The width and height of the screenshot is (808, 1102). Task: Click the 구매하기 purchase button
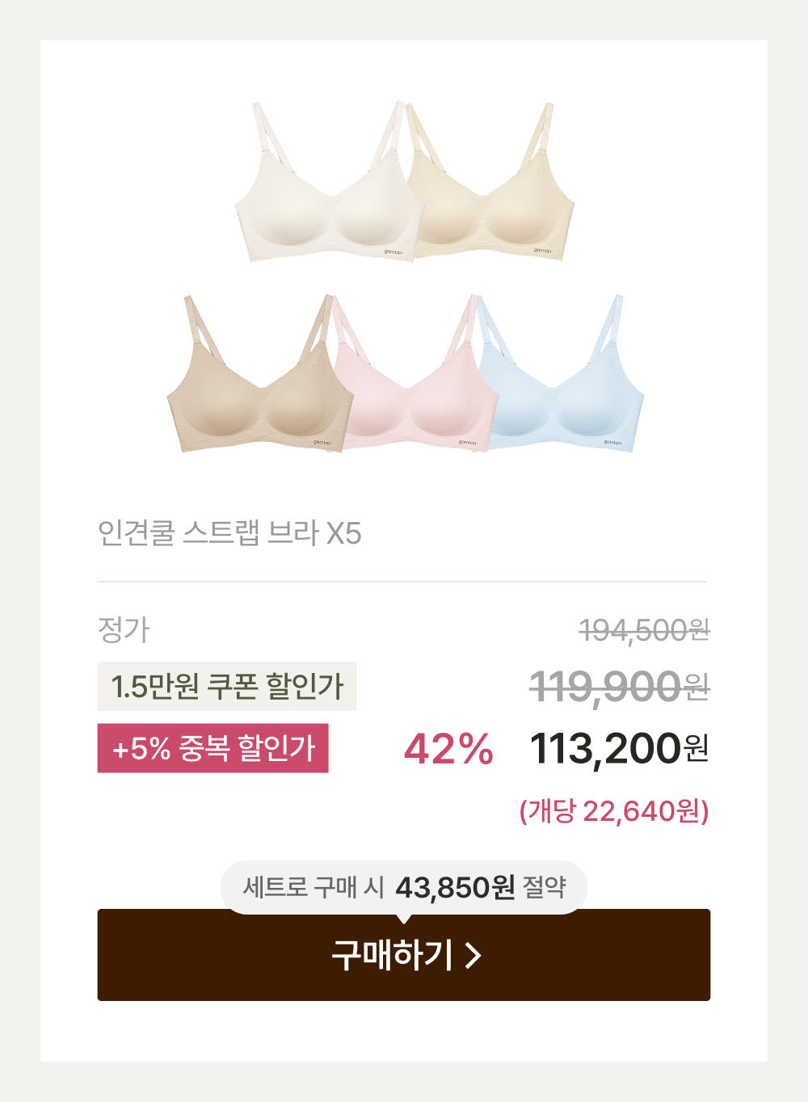click(x=404, y=955)
